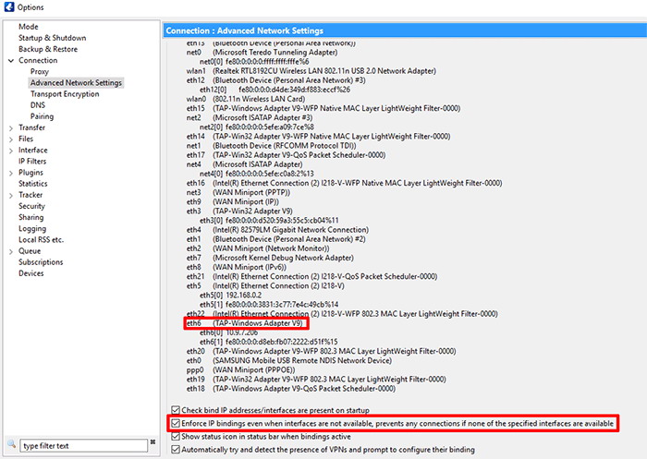Click the eth7 Microsoft Kernel Debug Network Adapter line
This screenshot has width=647, height=459.
[x=270, y=258]
